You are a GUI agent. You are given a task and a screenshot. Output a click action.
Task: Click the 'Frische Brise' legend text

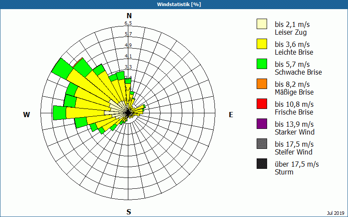point(294,112)
